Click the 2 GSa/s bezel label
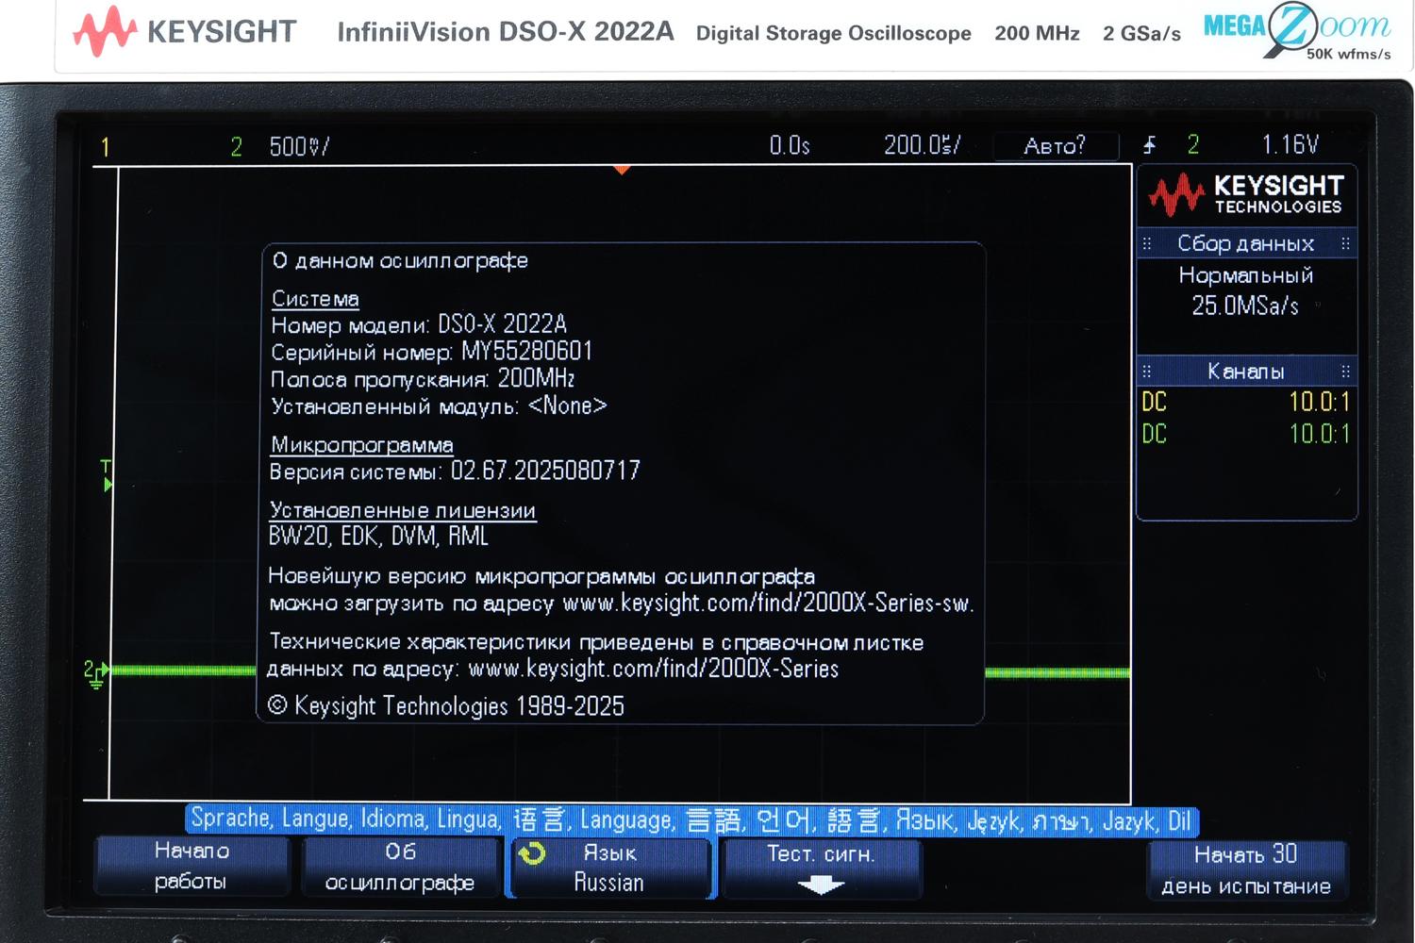Viewport: 1415px width, 943px height. click(x=1141, y=33)
